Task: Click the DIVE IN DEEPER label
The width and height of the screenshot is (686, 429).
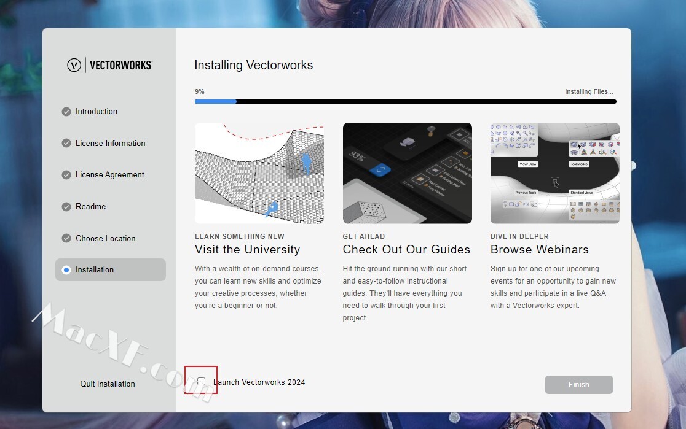Action: (520, 236)
